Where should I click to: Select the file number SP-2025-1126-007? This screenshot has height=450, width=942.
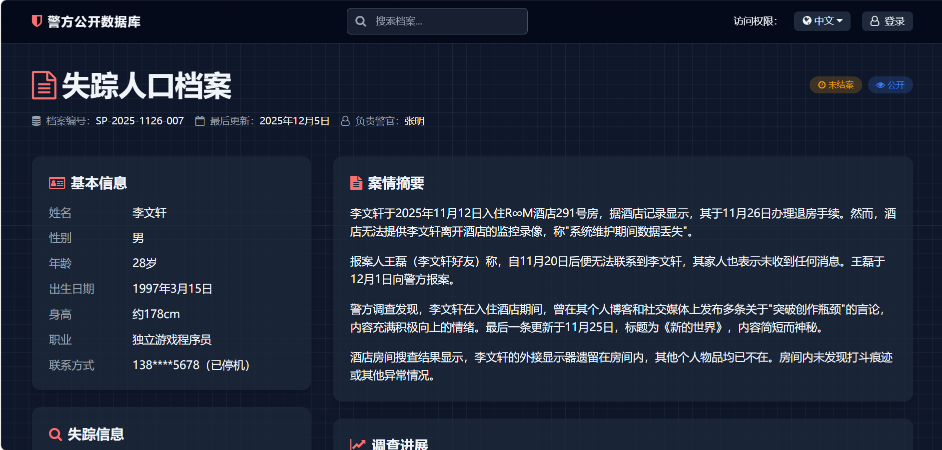tap(140, 121)
